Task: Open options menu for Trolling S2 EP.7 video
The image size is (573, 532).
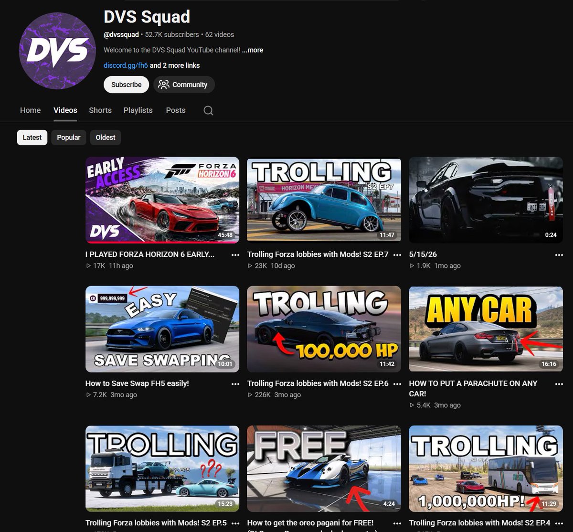Action: coord(397,255)
